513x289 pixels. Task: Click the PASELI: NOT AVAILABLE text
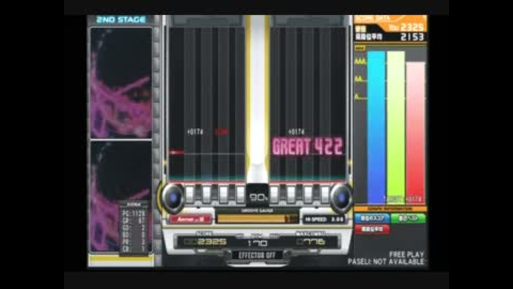pyautogui.click(x=386, y=262)
